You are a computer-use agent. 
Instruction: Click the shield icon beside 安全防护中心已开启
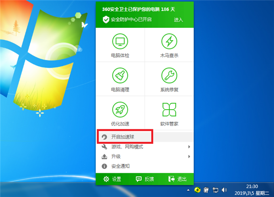[x=106, y=19]
